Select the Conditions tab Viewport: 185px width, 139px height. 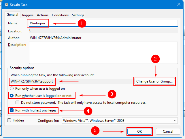[x=60, y=15]
